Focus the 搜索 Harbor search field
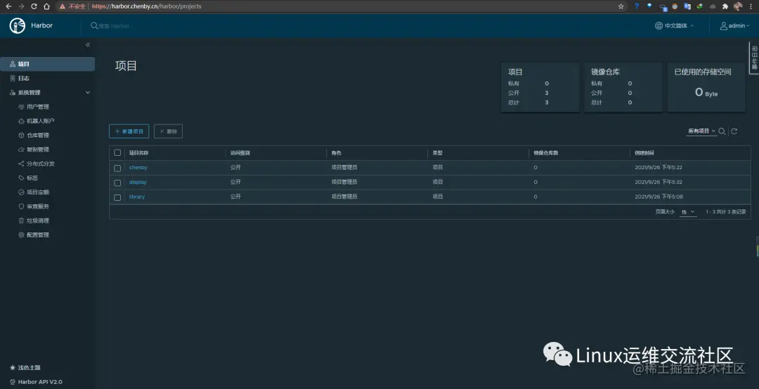Viewport: 759px width, 389px height. click(115, 26)
